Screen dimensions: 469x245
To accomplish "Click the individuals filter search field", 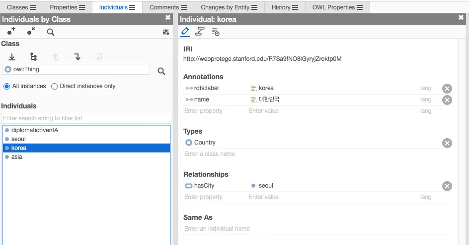I will click(86, 118).
